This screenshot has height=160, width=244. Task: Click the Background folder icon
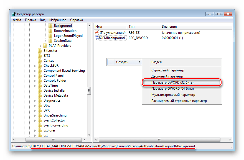pos(50,26)
